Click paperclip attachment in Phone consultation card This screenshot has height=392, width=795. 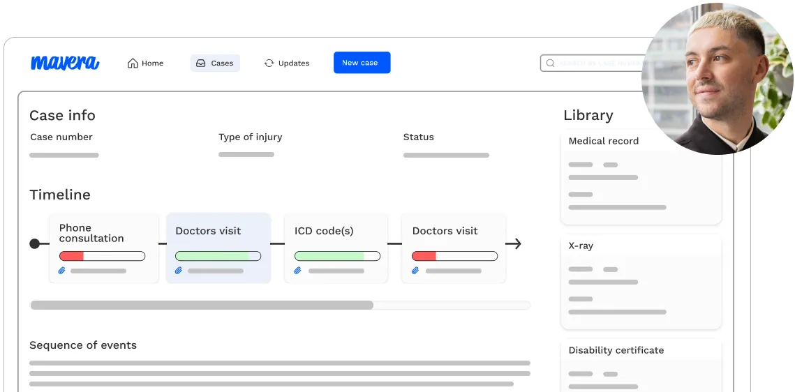(61, 271)
